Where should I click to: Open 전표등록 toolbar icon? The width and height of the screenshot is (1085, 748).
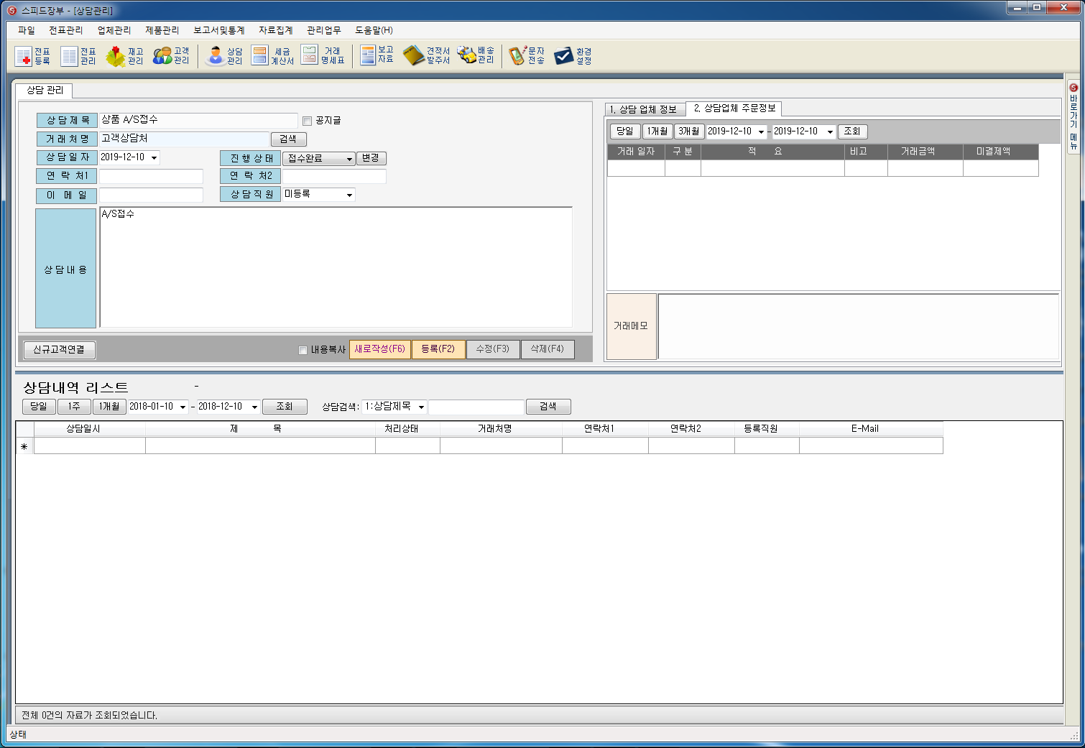pos(33,56)
